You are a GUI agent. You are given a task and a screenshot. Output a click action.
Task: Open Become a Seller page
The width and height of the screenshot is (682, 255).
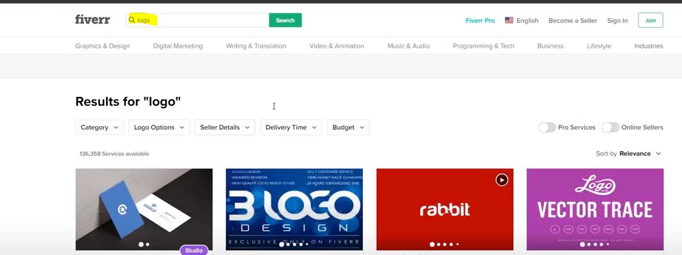point(572,21)
